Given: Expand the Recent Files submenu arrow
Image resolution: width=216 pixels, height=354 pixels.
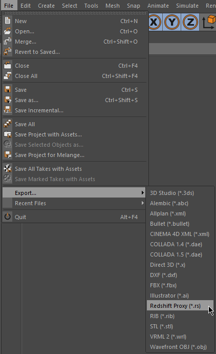Looking at the screenshot, I should pyautogui.click(x=142, y=203).
